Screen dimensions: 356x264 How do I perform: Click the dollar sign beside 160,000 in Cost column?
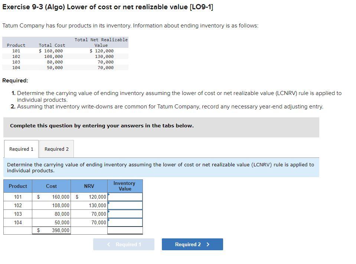point(39,197)
